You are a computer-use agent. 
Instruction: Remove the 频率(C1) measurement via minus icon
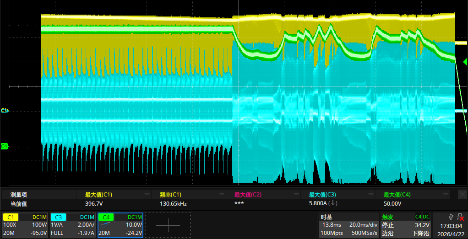coord(221,194)
